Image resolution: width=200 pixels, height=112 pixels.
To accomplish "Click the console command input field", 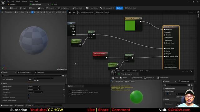I will (x=48, y=105).
